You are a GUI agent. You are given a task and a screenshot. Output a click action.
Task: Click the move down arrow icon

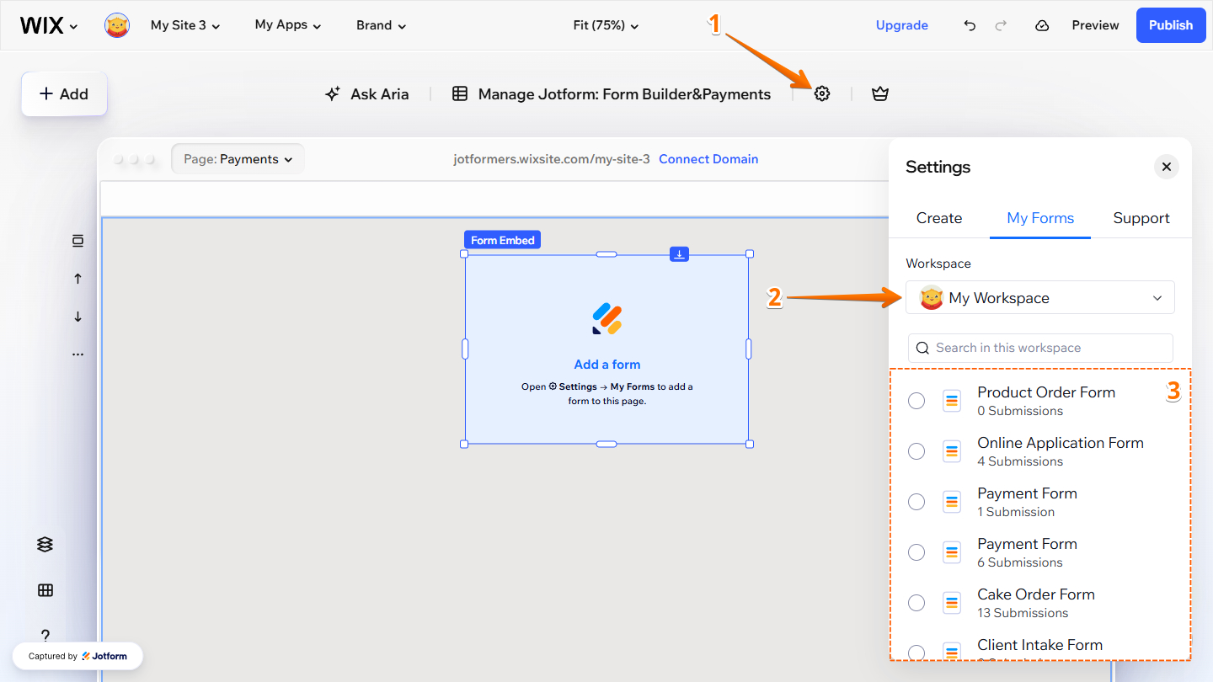click(77, 317)
